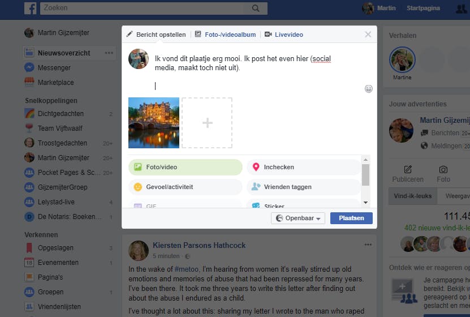
Task: Click the Gevoel/activiteit smiley icon
Action: pos(137,187)
